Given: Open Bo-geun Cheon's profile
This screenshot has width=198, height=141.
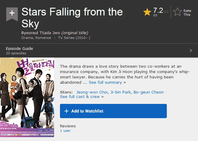Looking at the screenshot, I should tap(148, 92).
